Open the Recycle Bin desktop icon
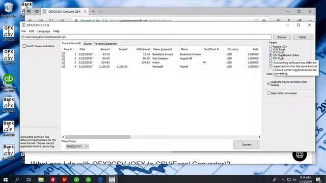 point(8,9)
